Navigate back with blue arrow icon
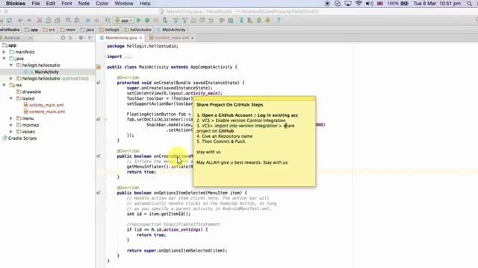Image resolution: width=478 pixels, height=268 pixels. click(88, 20)
